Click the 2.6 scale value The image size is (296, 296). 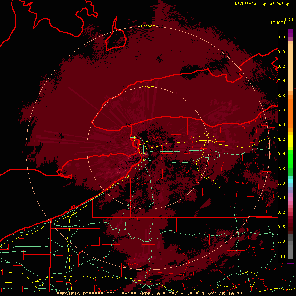pyautogui.click(x=281, y=168)
